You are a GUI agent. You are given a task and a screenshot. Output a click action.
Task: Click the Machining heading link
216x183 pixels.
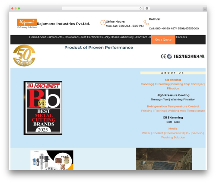pyautogui.click(x=173, y=80)
